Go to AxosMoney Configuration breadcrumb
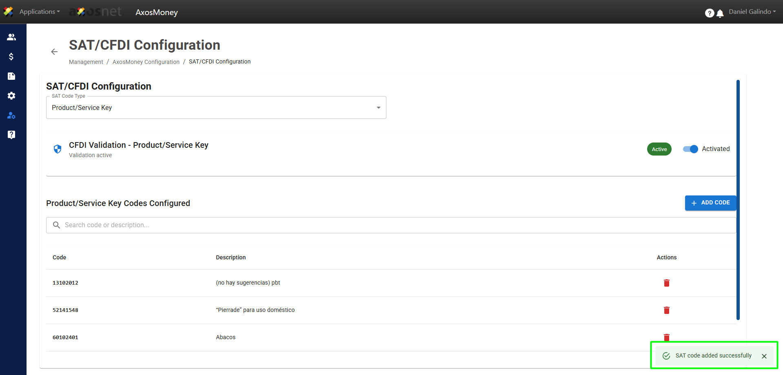783x375 pixels. (x=146, y=62)
